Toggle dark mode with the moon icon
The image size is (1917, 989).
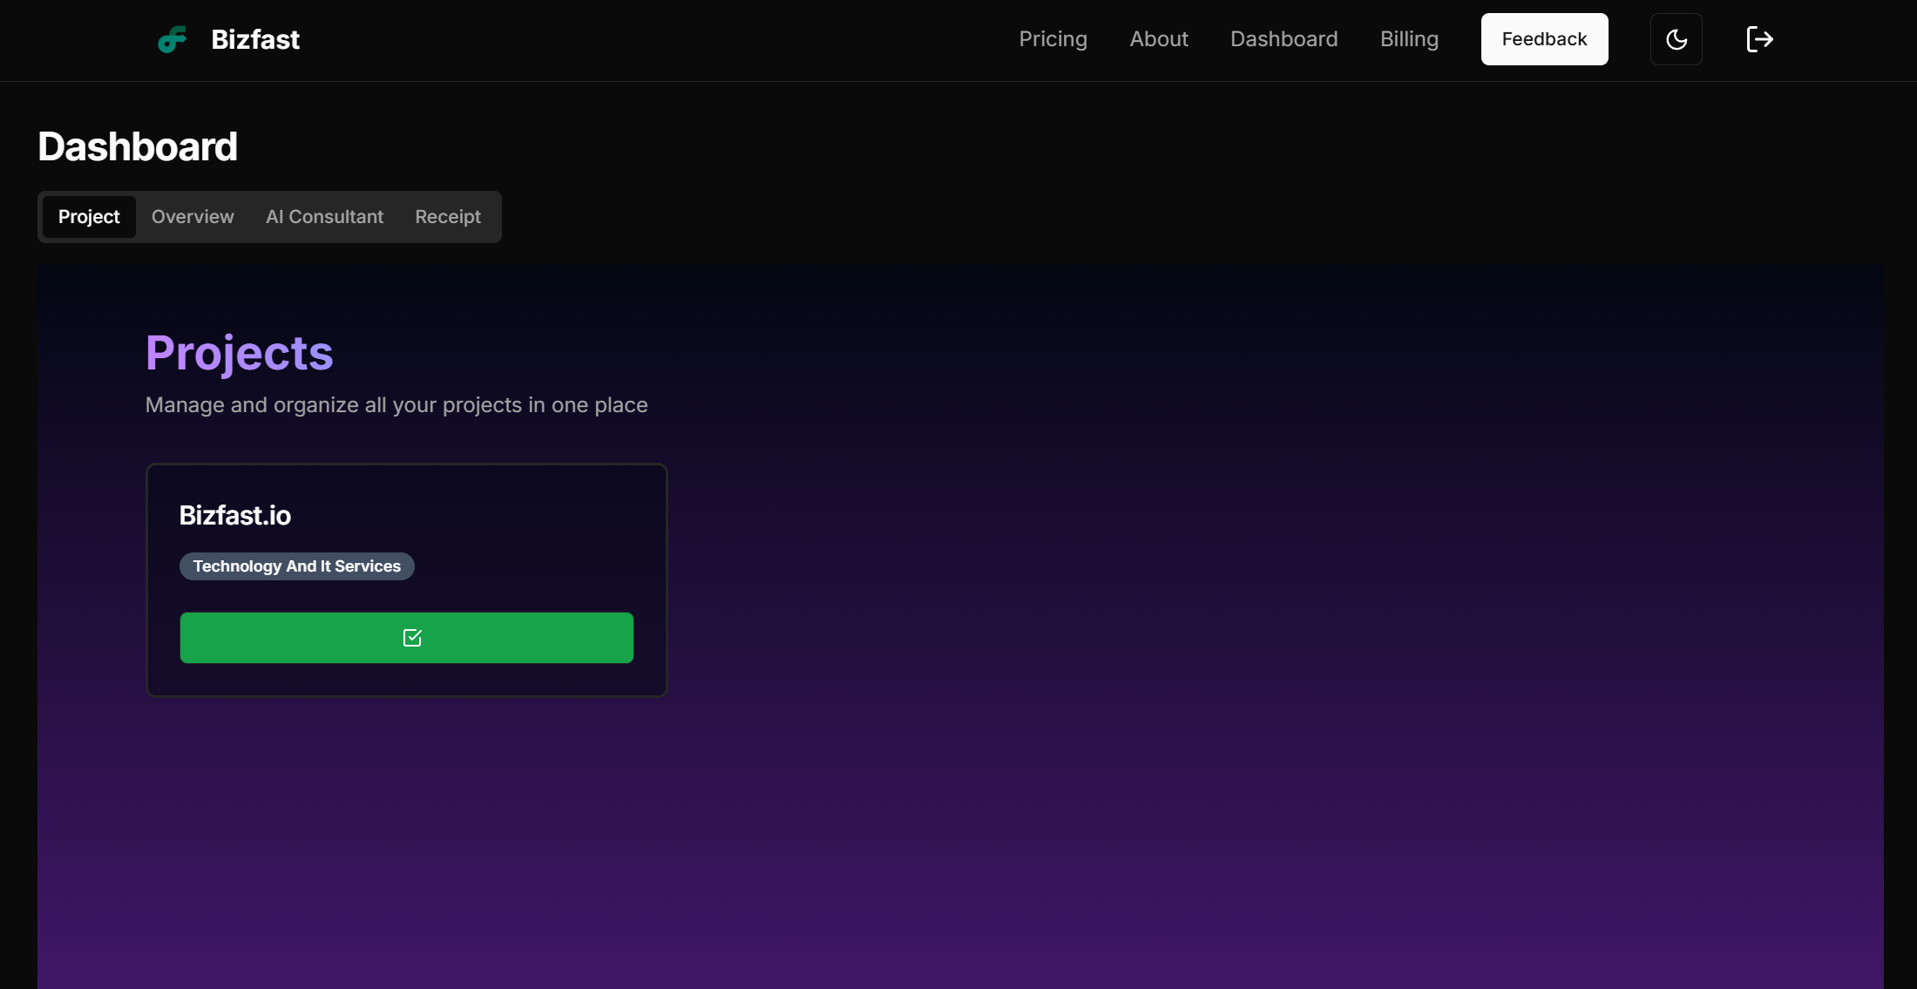click(1676, 39)
